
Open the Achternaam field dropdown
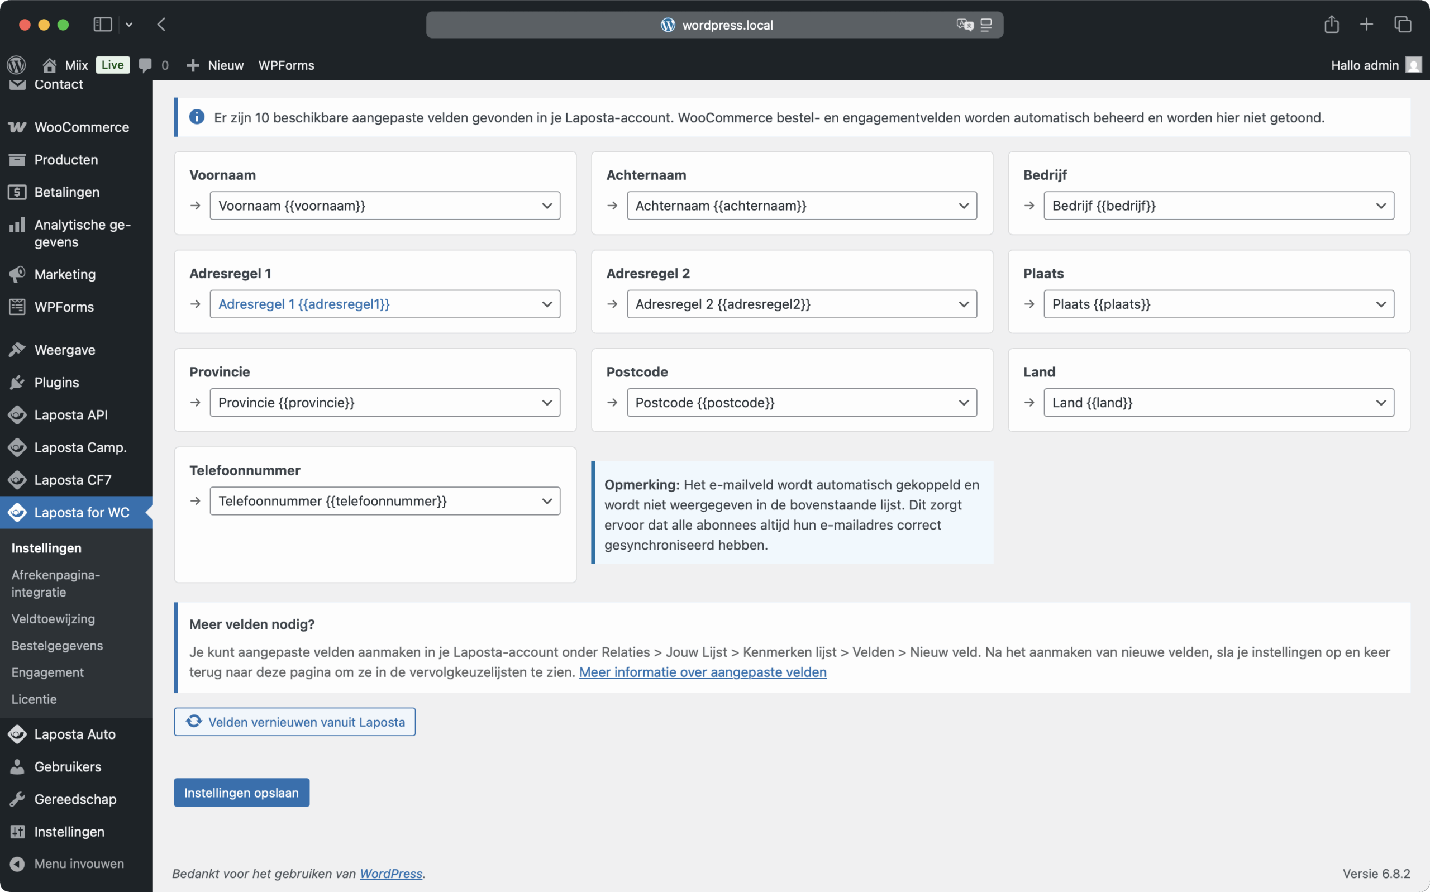pyautogui.click(x=802, y=206)
